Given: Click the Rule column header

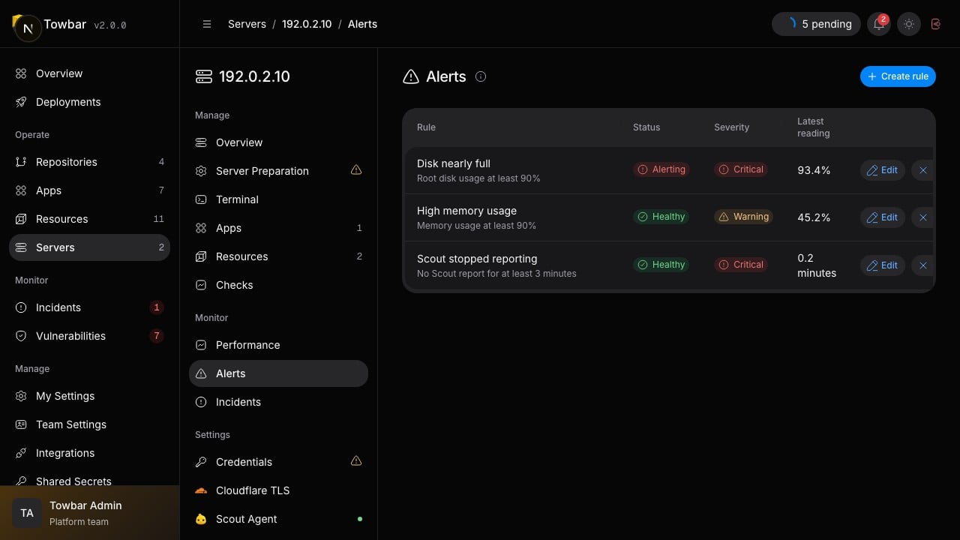Looking at the screenshot, I should [426, 127].
